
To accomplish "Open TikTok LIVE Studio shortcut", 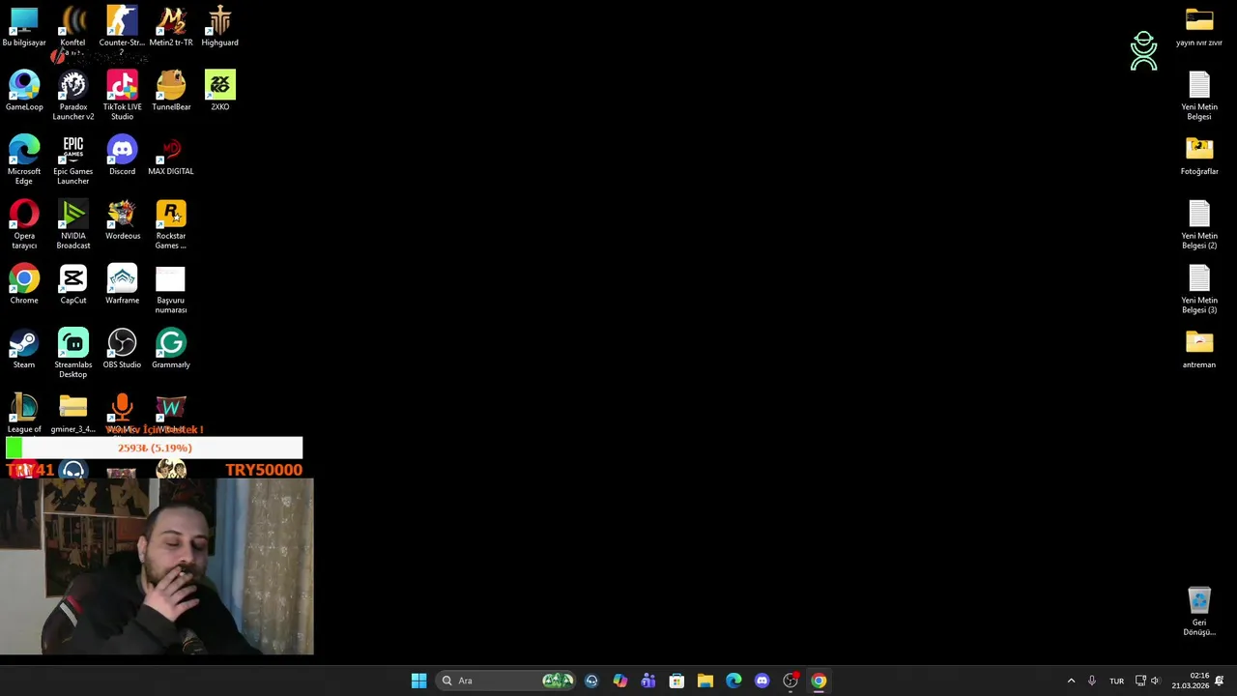I will tap(122, 96).
